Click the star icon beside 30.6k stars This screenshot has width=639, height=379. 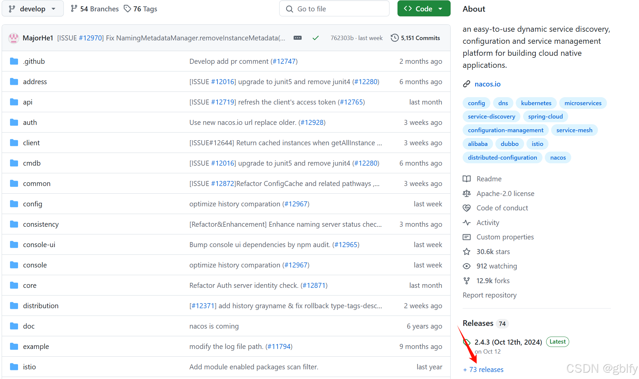pos(467,252)
